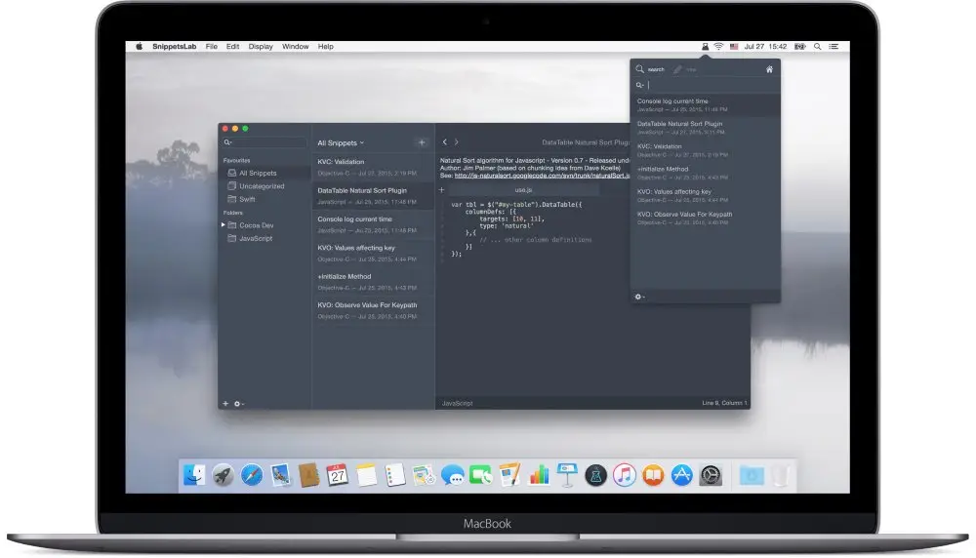Select the 'KVC: Validation' snippet in the main list
Screen dimensions: 976x558
pos(373,167)
